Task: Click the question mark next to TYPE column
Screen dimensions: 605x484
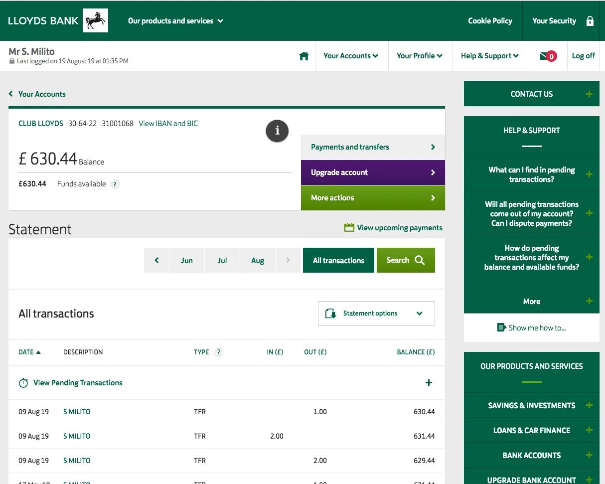Action: tap(218, 352)
